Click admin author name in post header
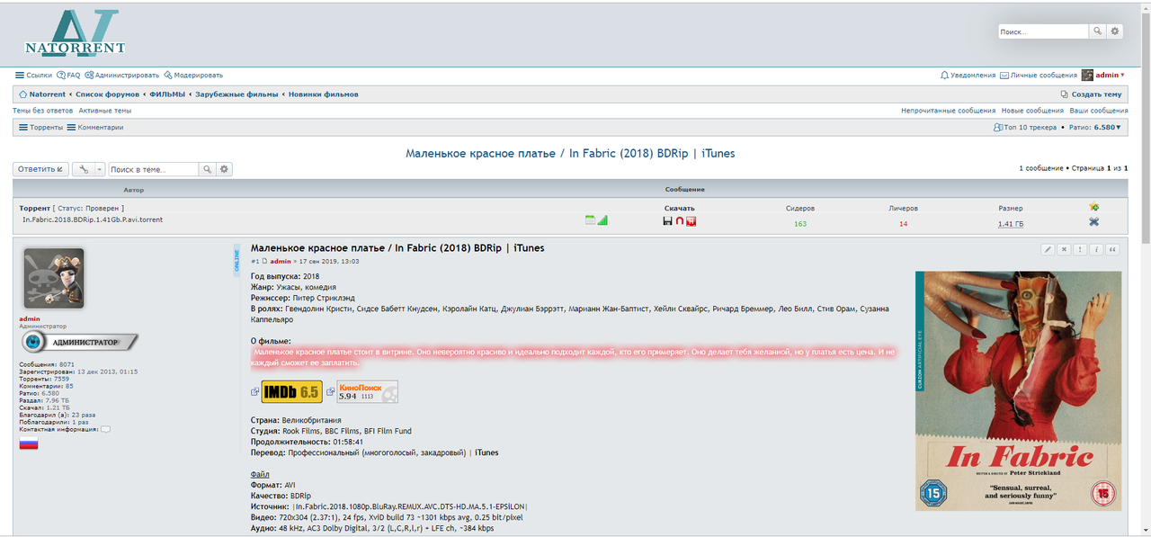Viewport: 1151px width, 537px height. 281,261
